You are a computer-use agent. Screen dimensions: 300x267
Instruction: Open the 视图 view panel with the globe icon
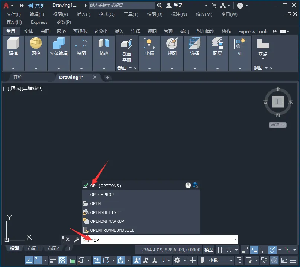172,53
